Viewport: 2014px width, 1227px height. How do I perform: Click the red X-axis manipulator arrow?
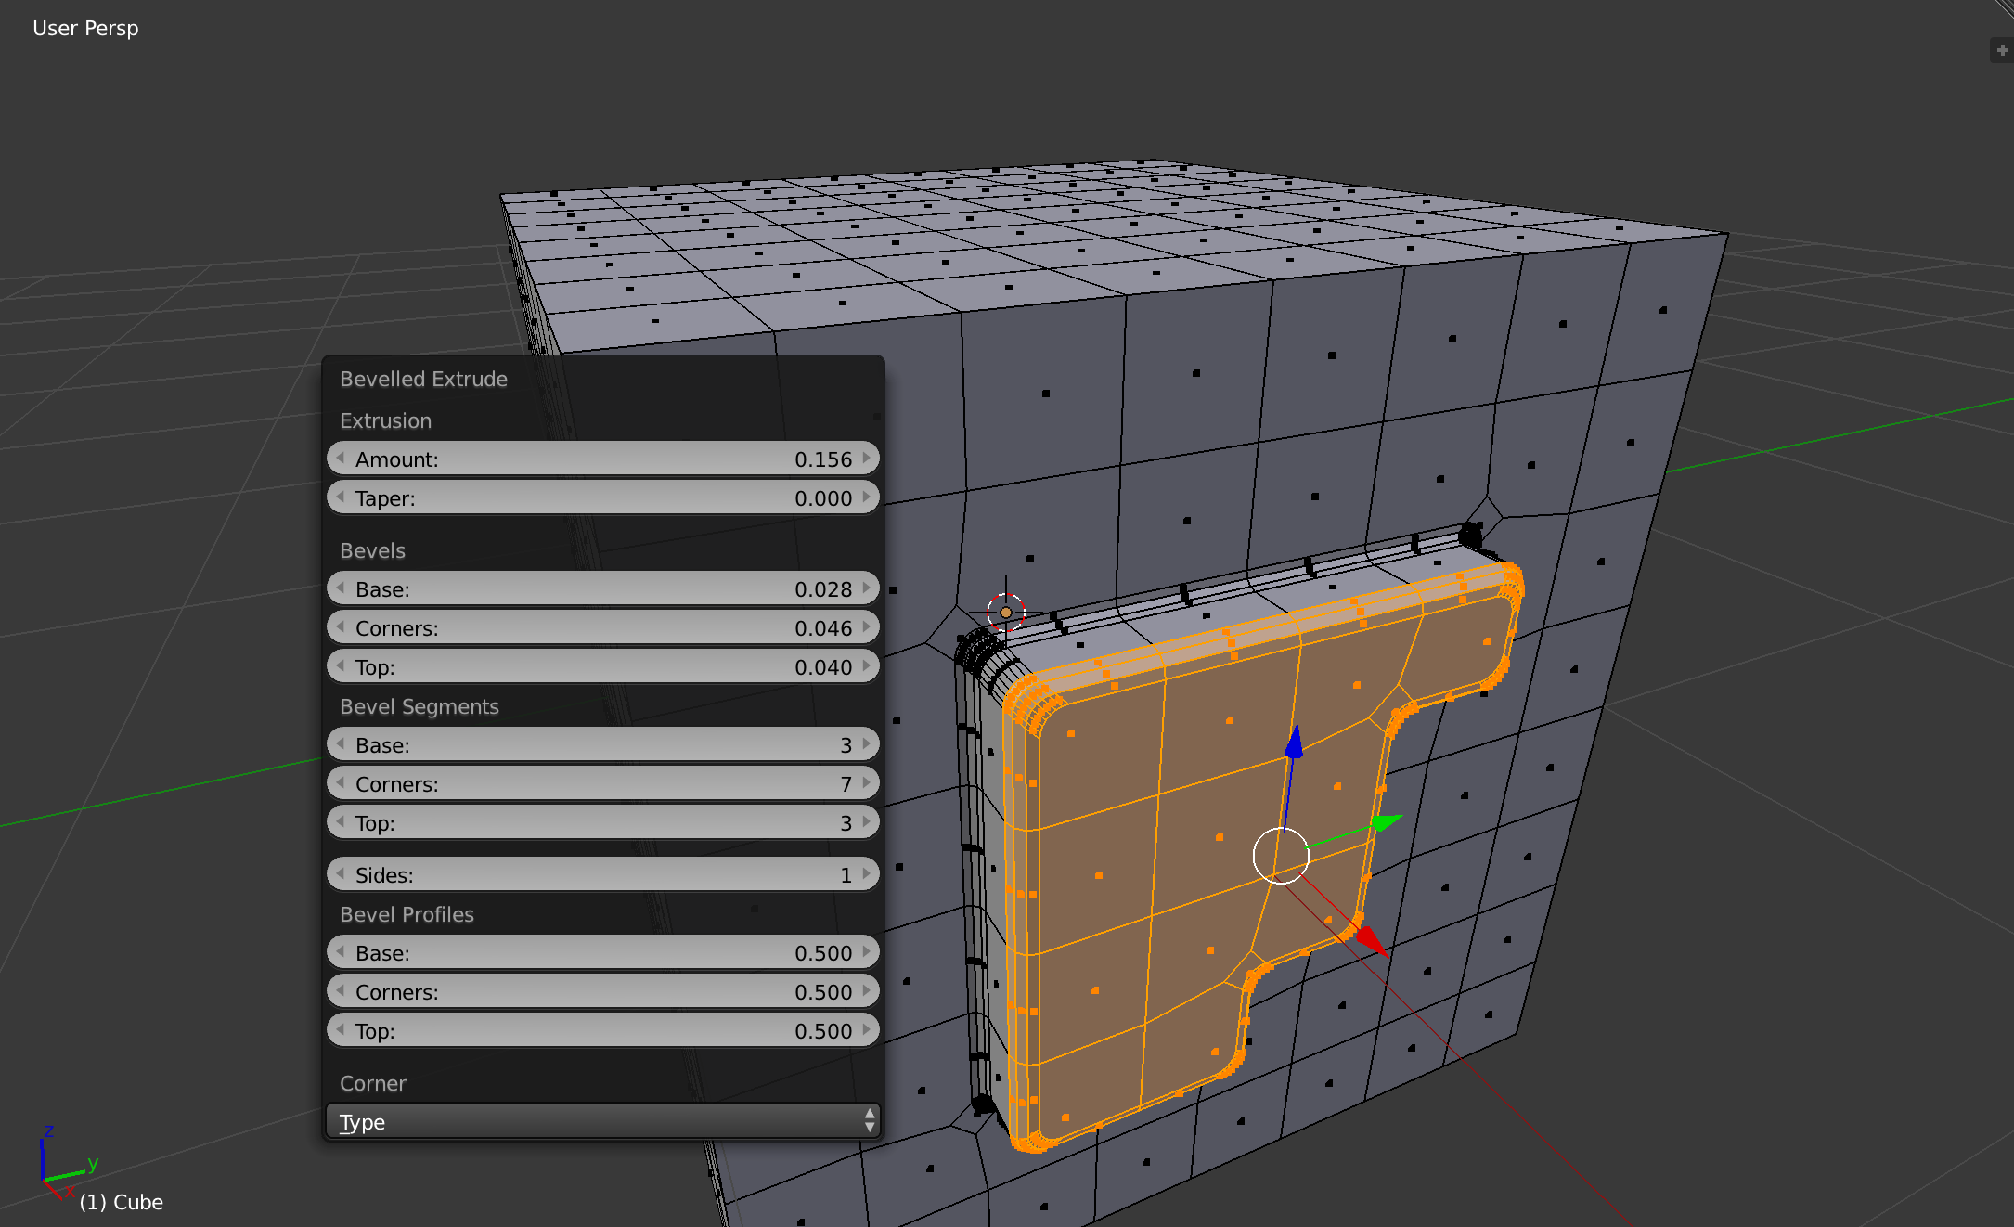[x=1372, y=940]
